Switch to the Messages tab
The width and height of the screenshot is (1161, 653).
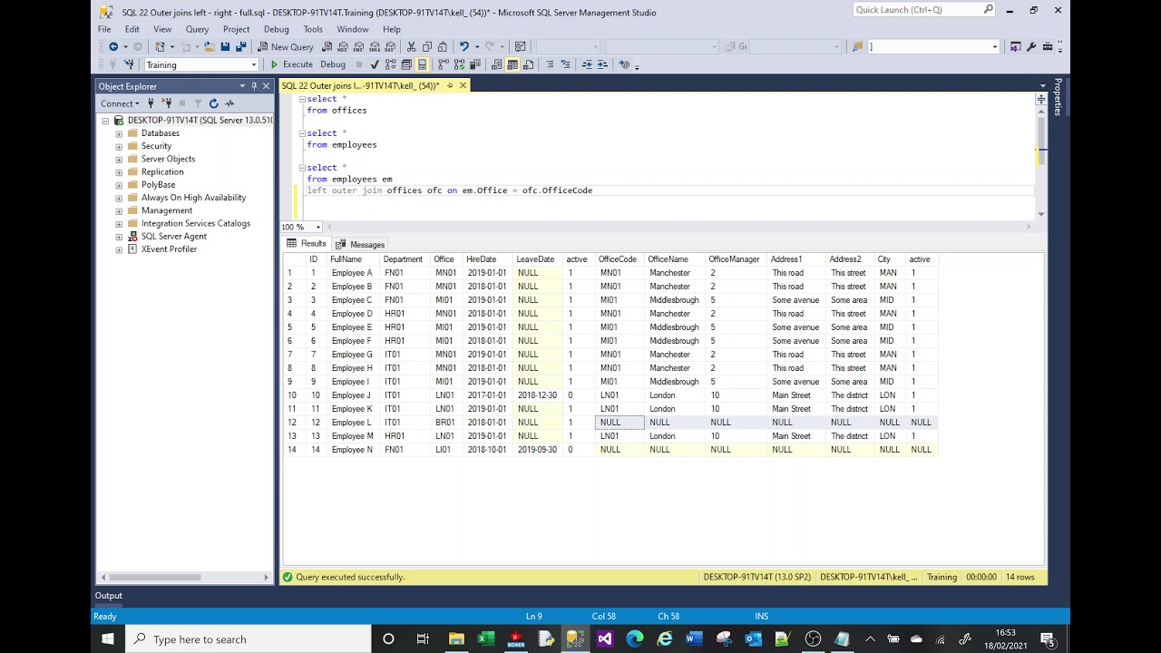click(x=360, y=244)
